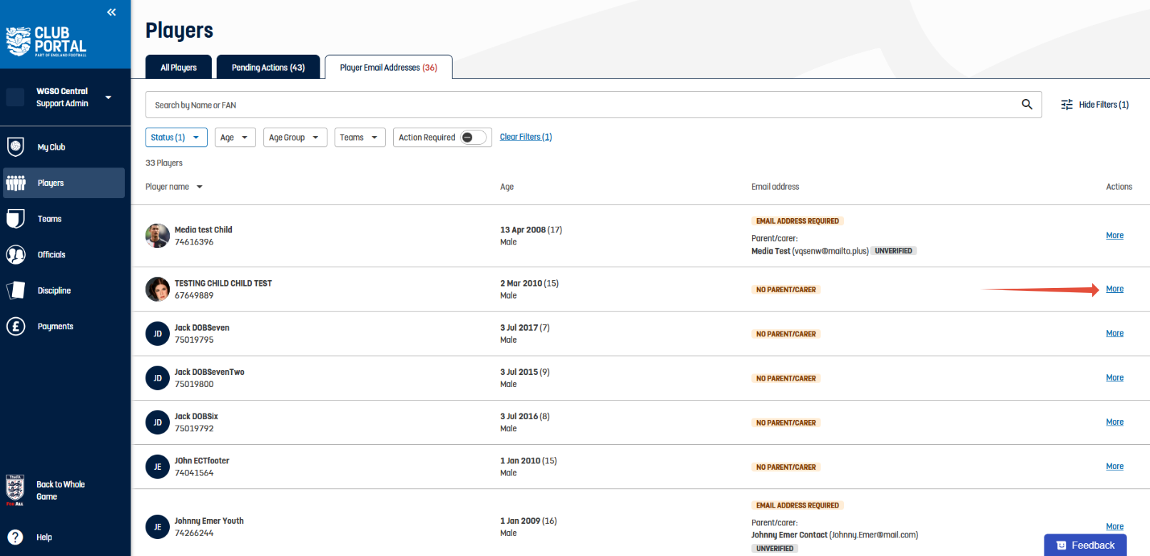Click More for Media test Child
Viewport: 1150px width, 556px height.
pos(1114,235)
